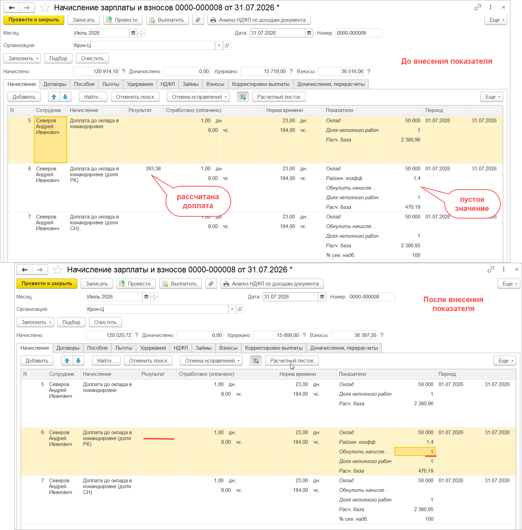Switch to the НДФЛ tab in top window

click(x=168, y=84)
